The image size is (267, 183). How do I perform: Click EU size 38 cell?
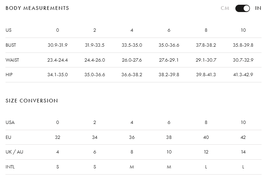(x=169, y=137)
